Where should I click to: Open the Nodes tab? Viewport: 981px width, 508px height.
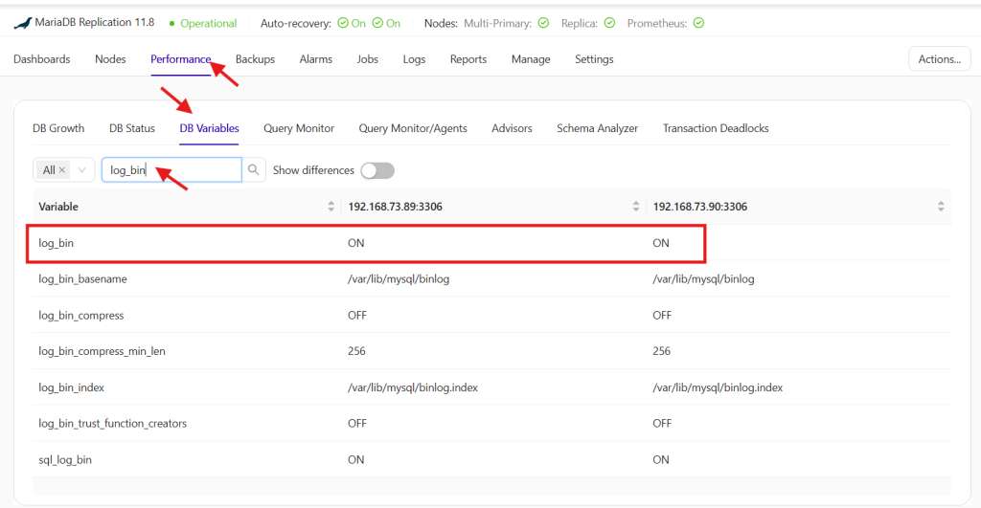(x=110, y=59)
